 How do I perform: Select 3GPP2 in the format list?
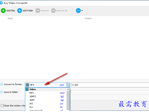(x=46, y=96)
